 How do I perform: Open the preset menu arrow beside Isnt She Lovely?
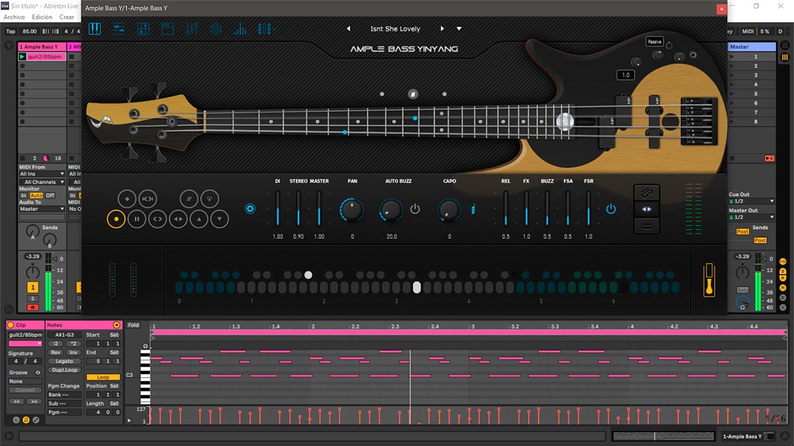point(459,29)
